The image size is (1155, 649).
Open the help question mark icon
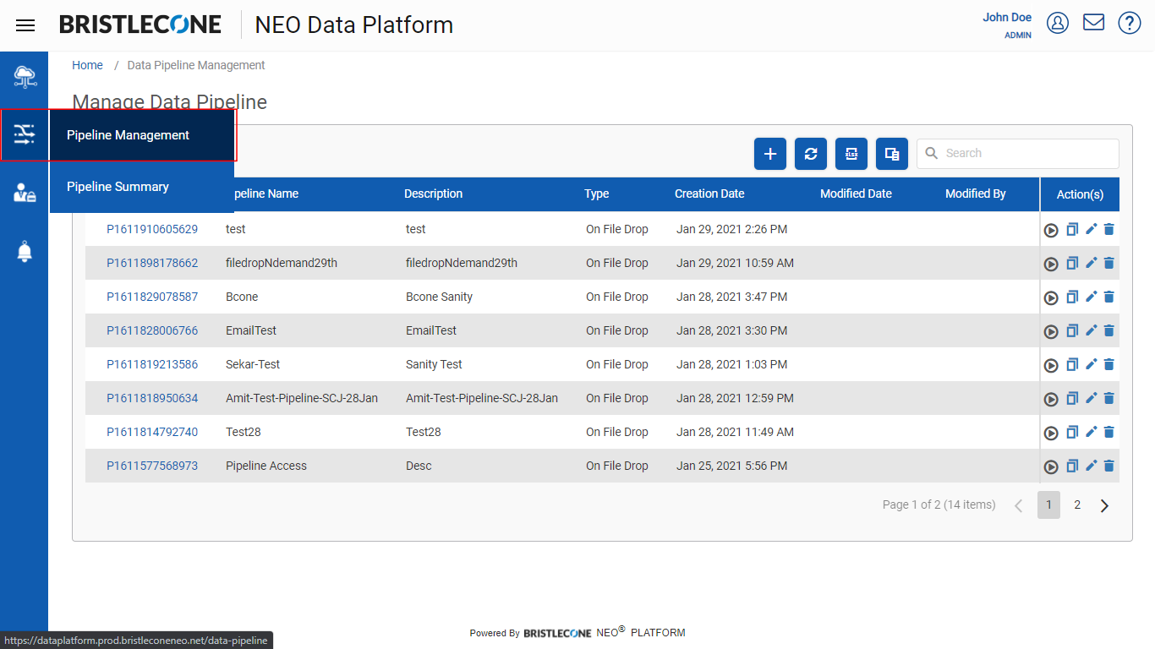coord(1130,23)
